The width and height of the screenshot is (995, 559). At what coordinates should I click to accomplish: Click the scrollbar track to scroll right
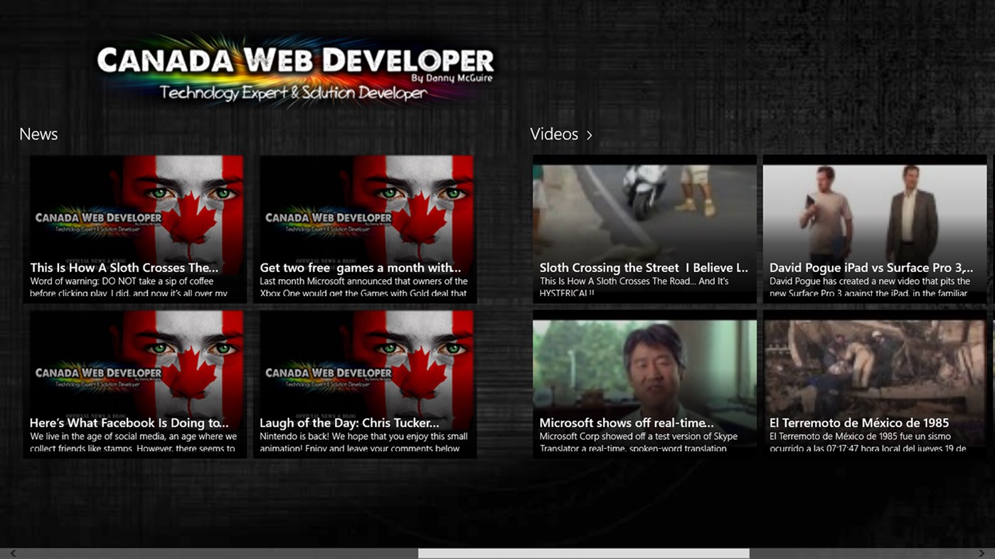853,553
